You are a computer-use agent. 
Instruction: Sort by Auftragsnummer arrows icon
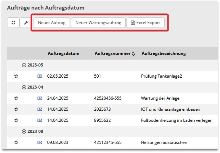coord(133,54)
